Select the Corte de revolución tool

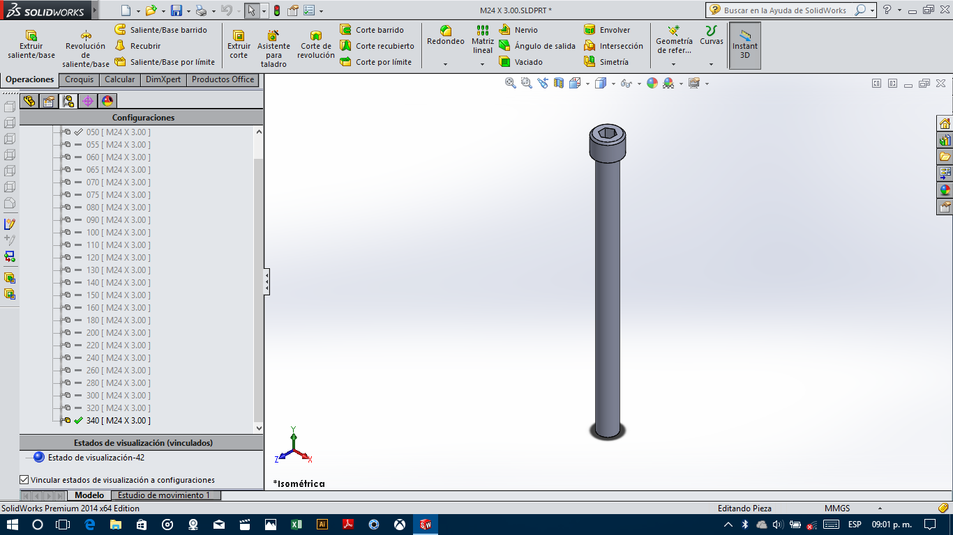pyautogui.click(x=316, y=44)
